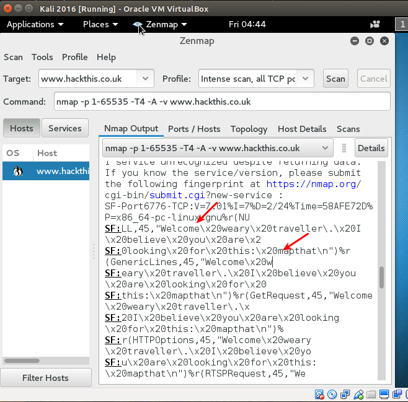Click the Filter Hosts button
Screen dimensions: 408x402
[x=46, y=378]
